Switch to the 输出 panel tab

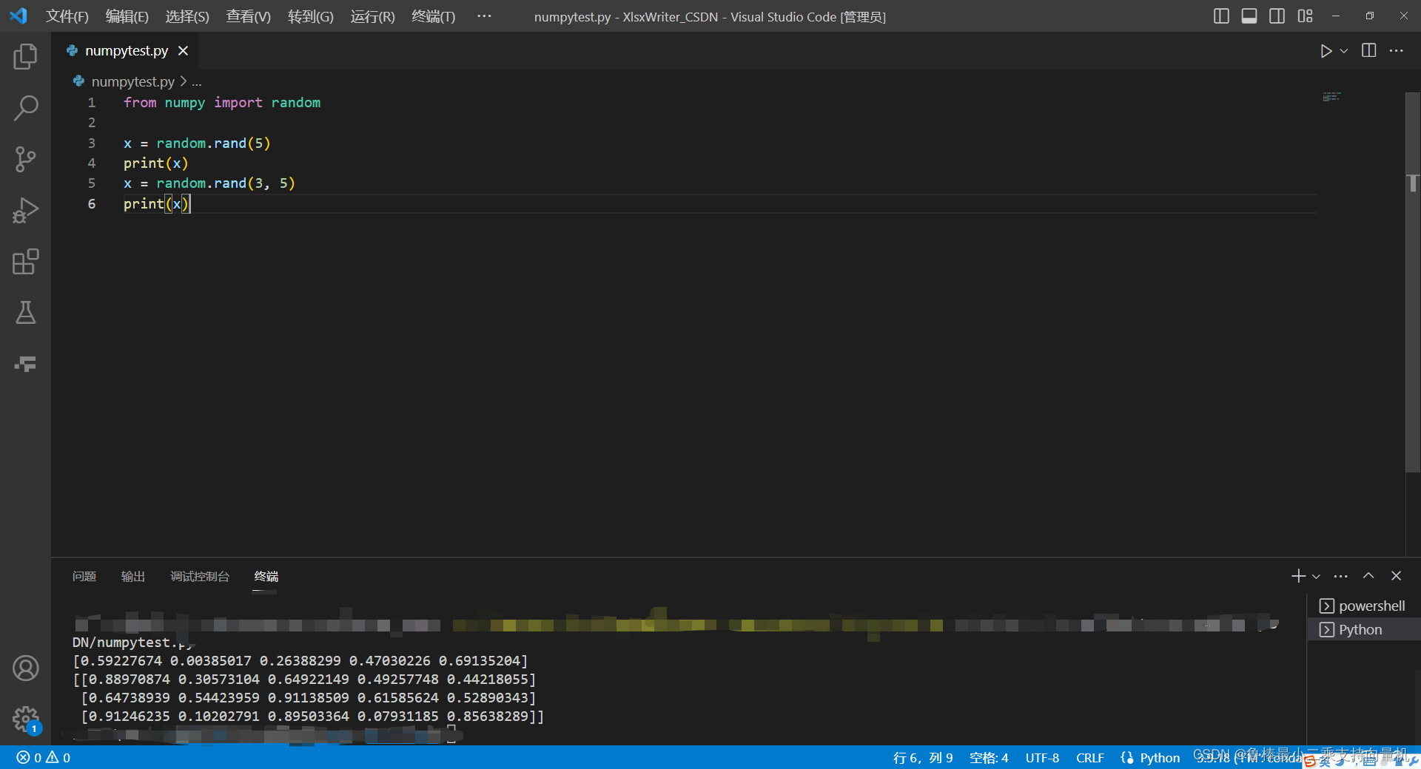(x=133, y=577)
